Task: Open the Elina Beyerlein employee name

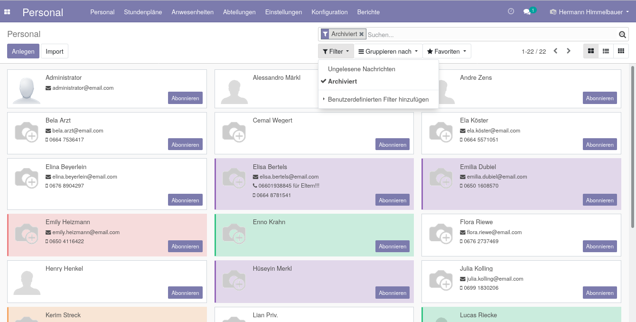Action: coord(66,167)
